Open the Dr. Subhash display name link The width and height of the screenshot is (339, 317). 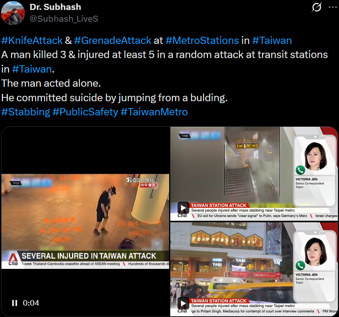click(55, 7)
